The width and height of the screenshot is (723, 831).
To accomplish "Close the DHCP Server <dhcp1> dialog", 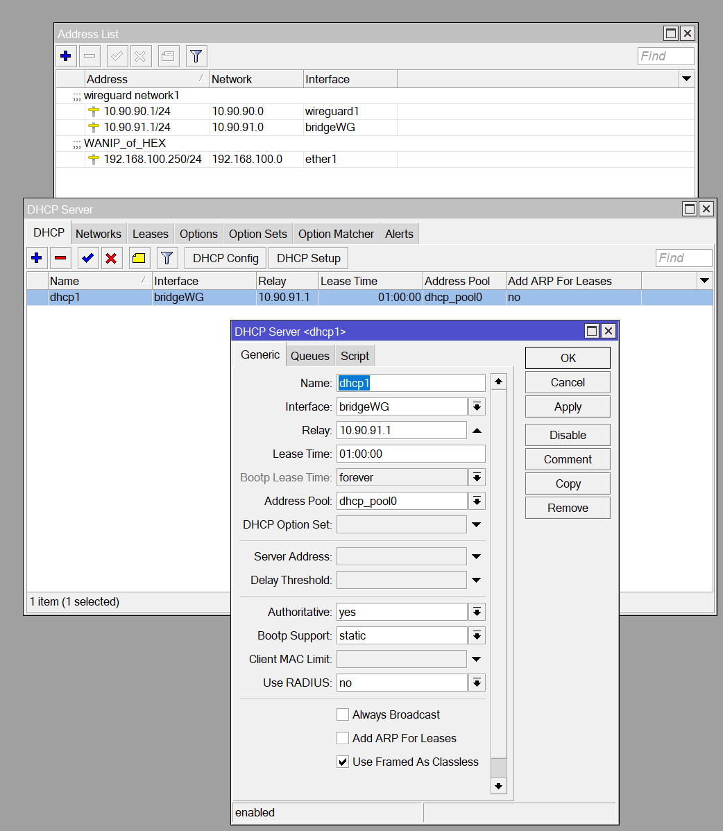I will pyautogui.click(x=609, y=332).
